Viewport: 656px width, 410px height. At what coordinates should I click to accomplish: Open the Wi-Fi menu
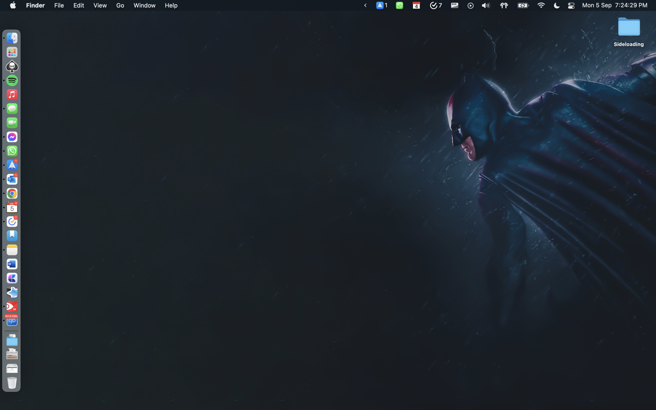[x=541, y=5]
